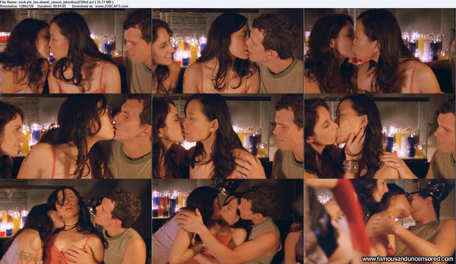Click the Resolution 1280x720 label
Viewport: 456px width, 264px height.
pyautogui.click(x=17, y=6)
